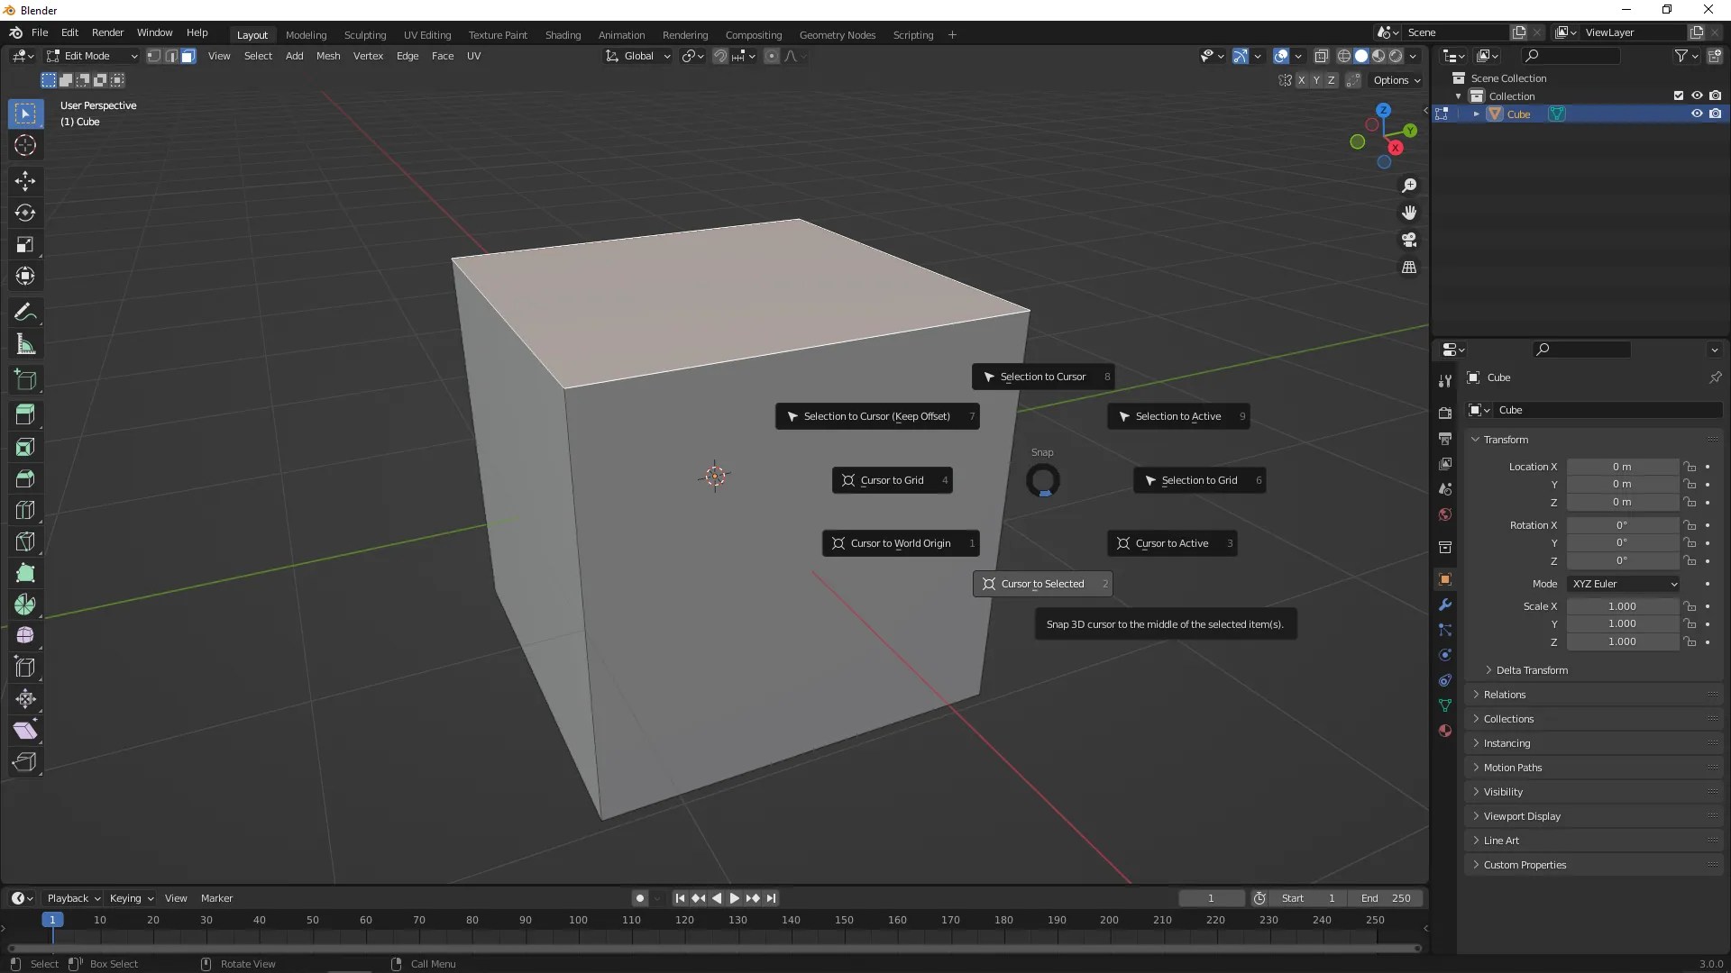The width and height of the screenshot is (1731, 973).
Task: Click the camera view icon
Action: click(x=1409, y=241)
